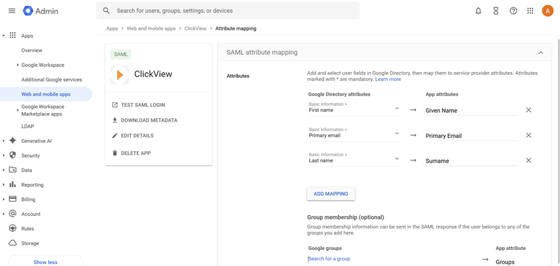Remove the Surname mapping
The width and height of the screenshot is (560, 266).
click(x=528, y=161)
